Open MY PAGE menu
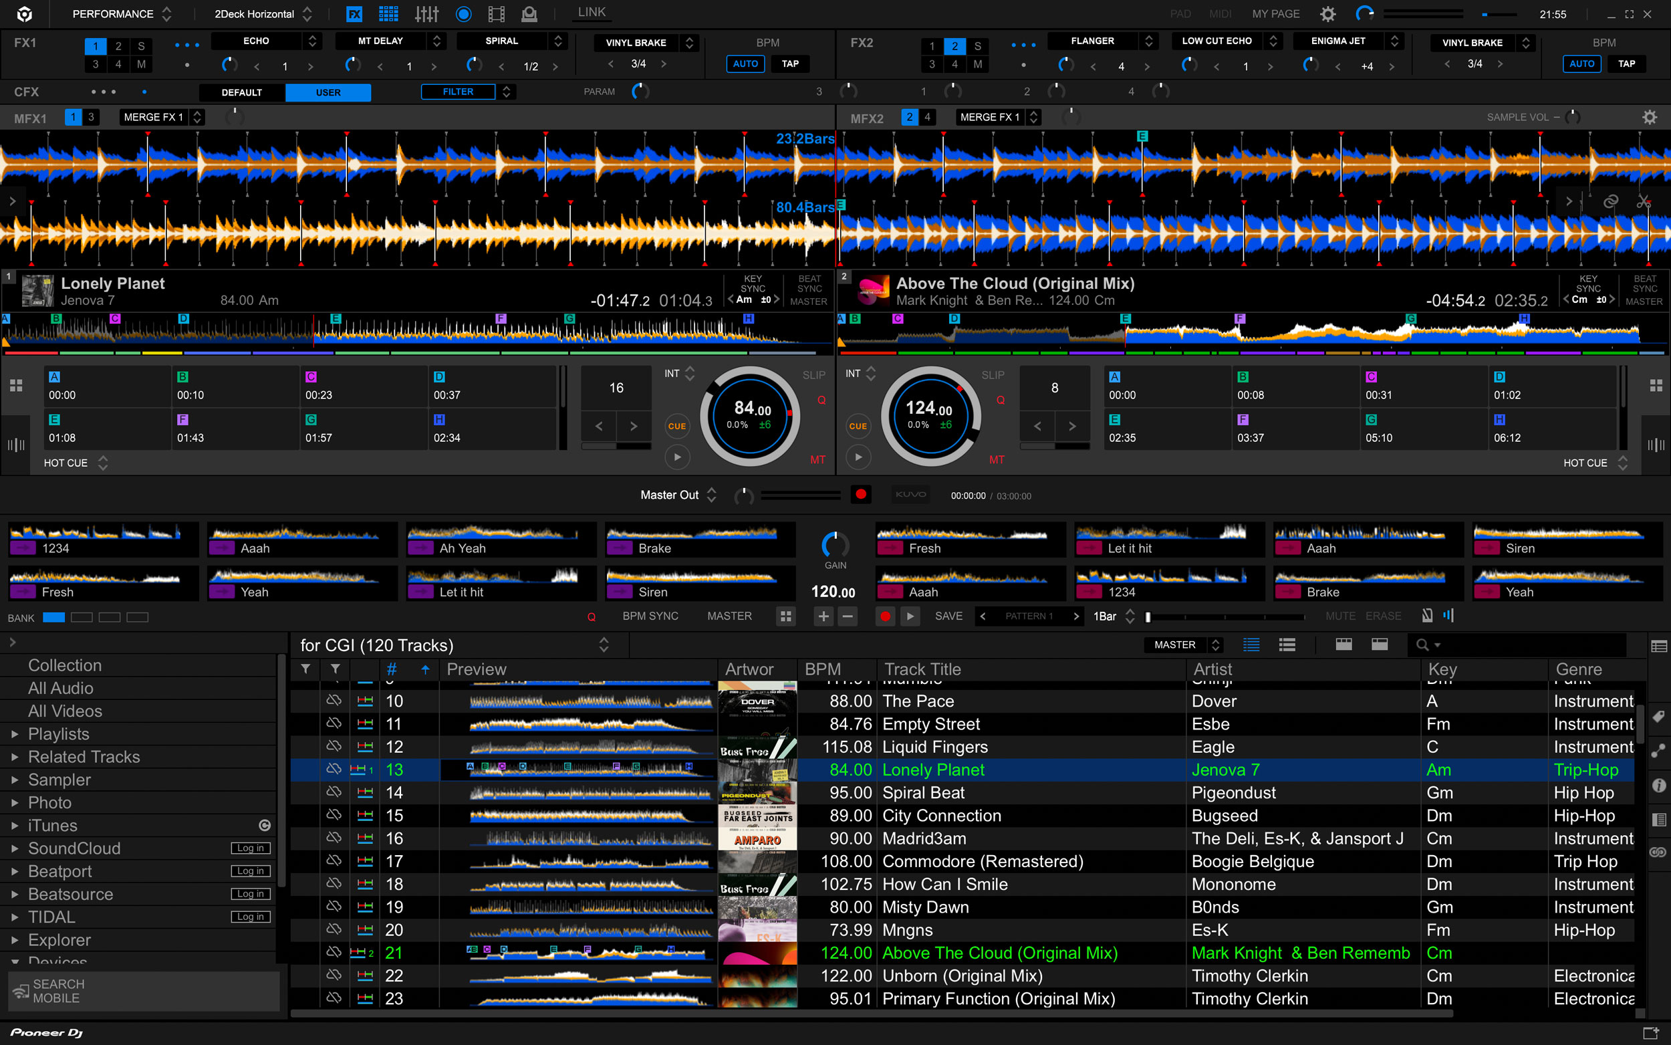 [1275, 14]
